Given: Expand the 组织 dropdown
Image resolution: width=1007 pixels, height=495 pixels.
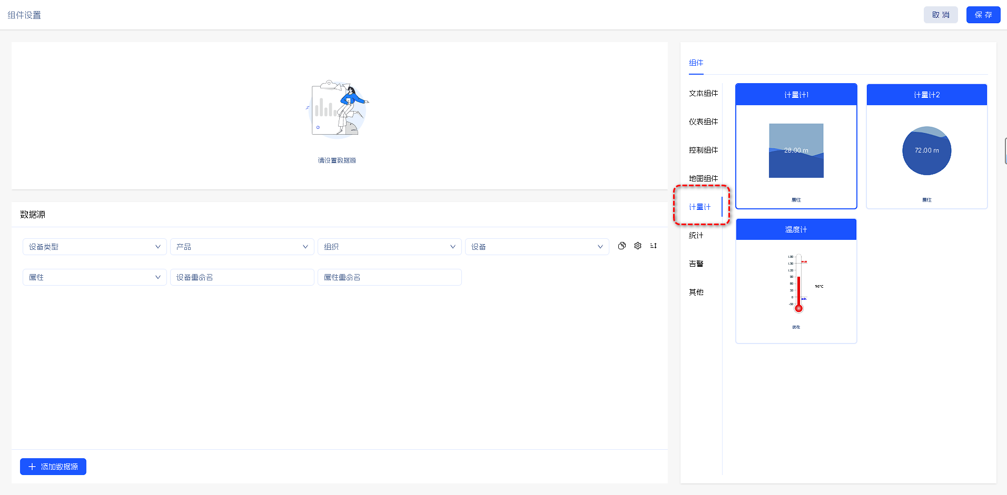Looking at the screenshot, I should click(x=389, y=247).
